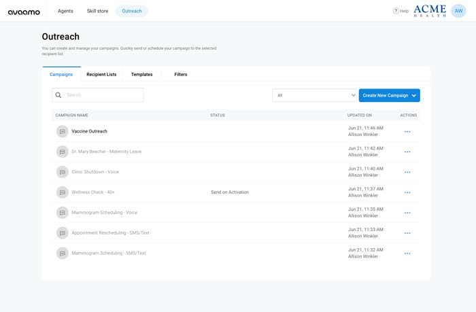Open actions menu for Mammogram Scheduling - Voice

coord(407,213)
